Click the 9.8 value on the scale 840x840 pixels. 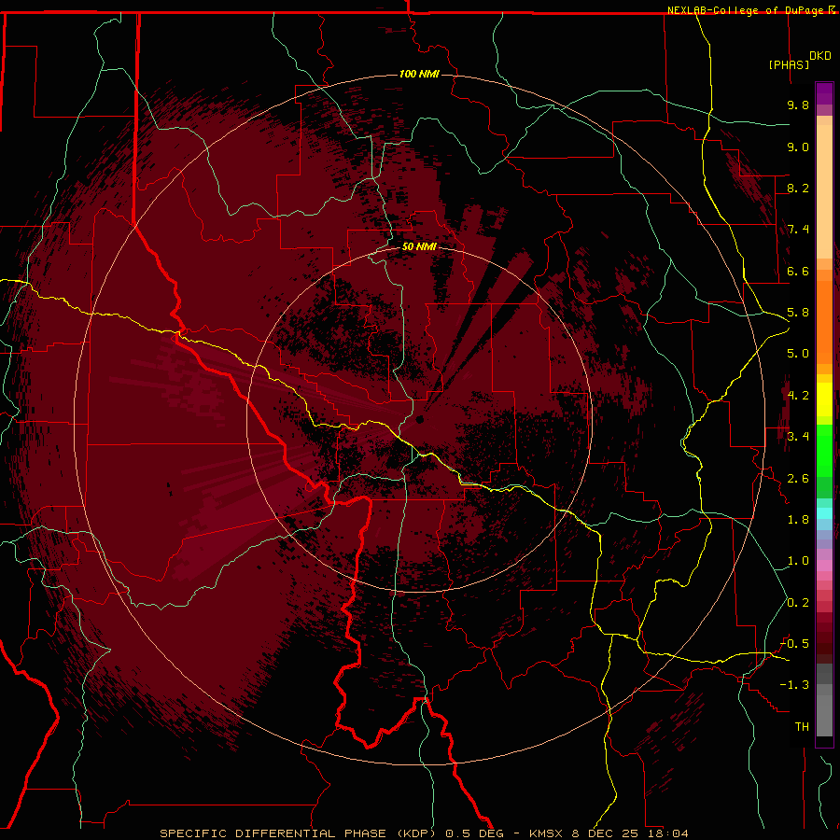[x=798, y=105]
